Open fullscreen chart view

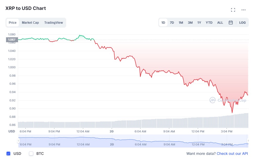[233, 10]
